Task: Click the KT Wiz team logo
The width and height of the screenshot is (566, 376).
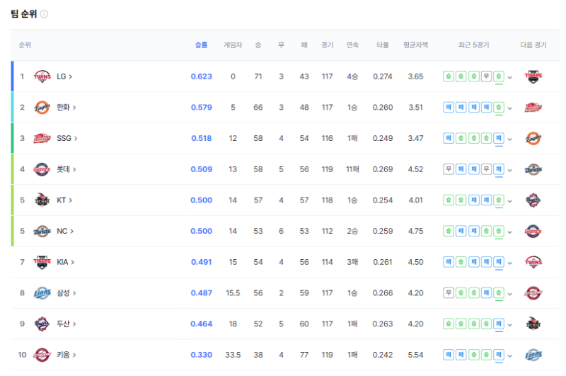Action: tap(42, 200)
